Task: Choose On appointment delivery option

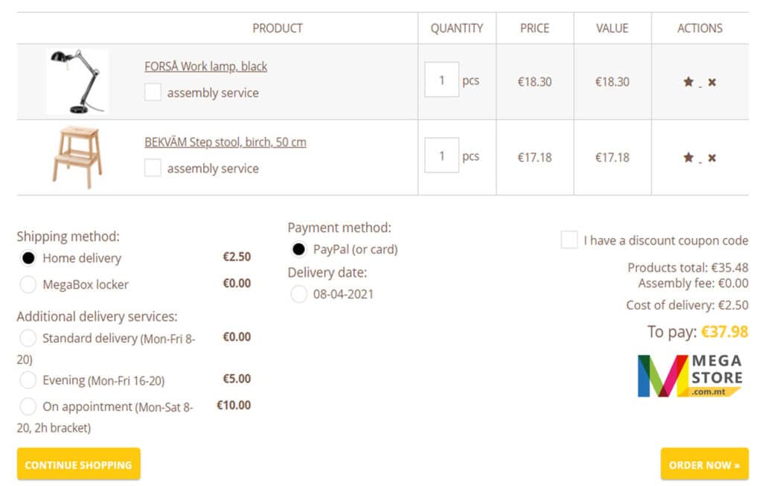Action: (28, 406)
